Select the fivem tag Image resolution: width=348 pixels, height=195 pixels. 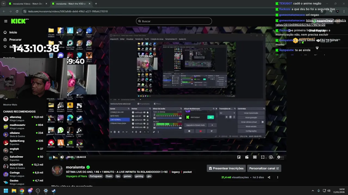pos(109,176)
